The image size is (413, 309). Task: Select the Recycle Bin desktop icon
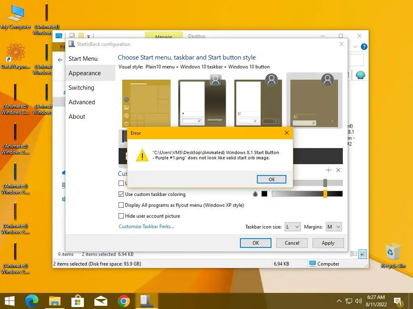point(393,255)
